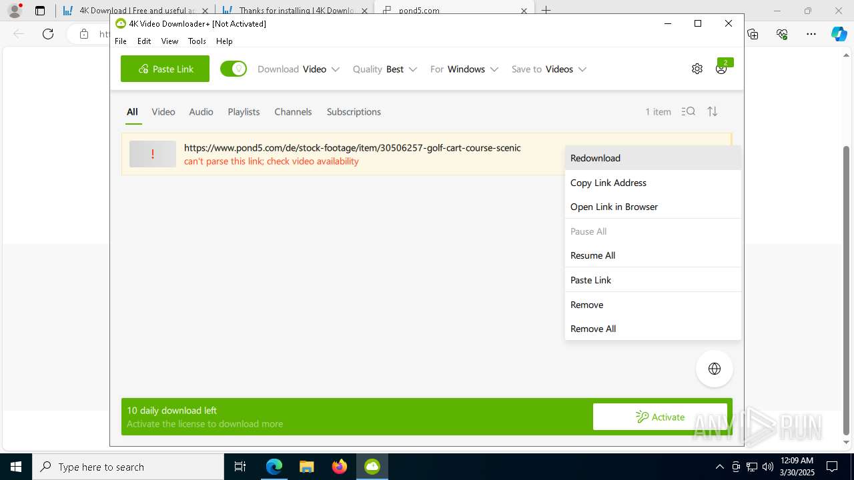Click the taskbar search box
The image size is (854, 480).
click(x=128, y=467)
